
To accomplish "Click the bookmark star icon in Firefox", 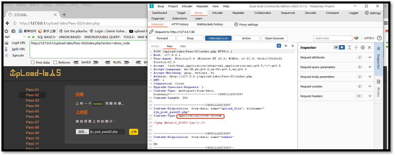I will tap(6, 31).
